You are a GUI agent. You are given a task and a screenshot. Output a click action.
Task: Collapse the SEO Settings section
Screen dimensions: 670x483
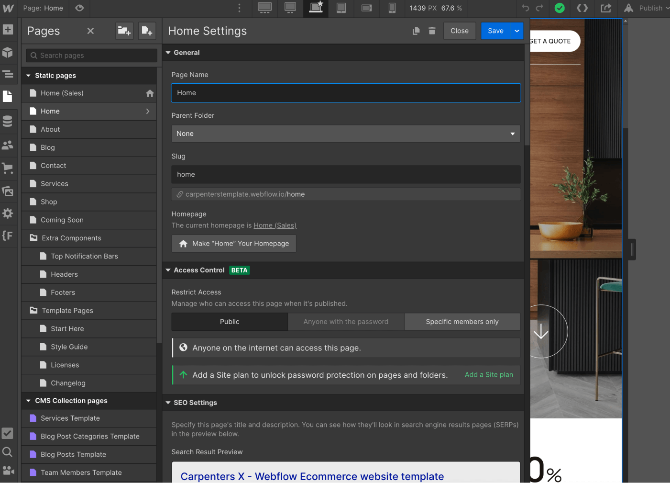pyautogui.click(x=168, y=403)
